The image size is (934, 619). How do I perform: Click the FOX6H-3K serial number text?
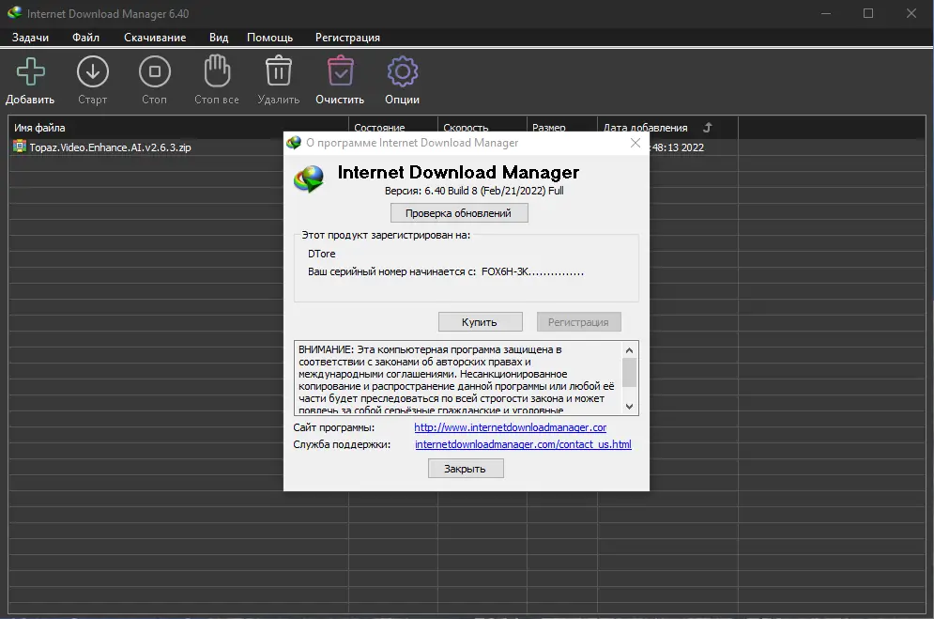click(532, 271)
